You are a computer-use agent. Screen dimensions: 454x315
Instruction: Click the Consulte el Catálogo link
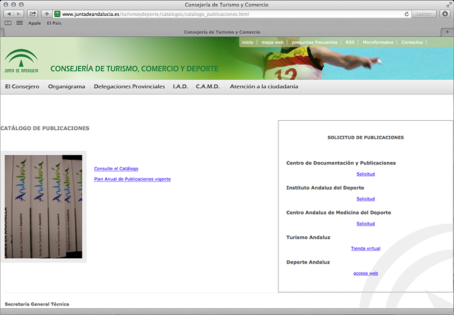tap(116, 169)
